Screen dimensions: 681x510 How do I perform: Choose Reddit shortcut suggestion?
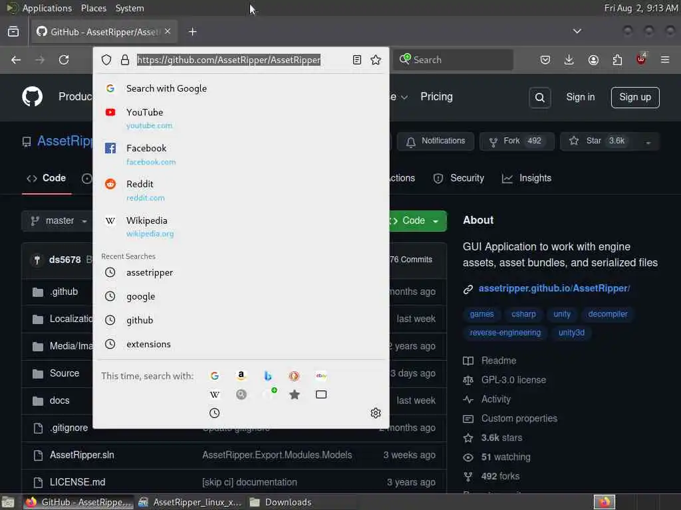tap(241, 191)
